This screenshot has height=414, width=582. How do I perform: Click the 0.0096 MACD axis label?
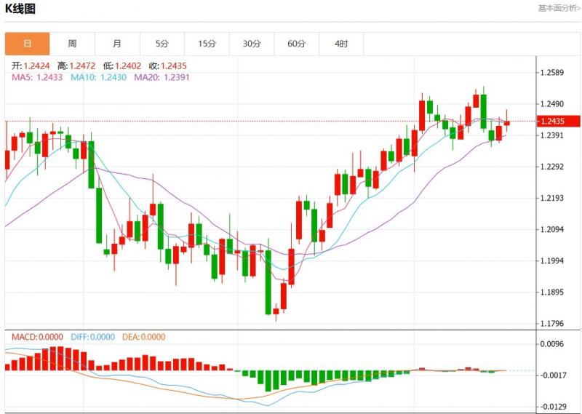(x=552, y=343)
